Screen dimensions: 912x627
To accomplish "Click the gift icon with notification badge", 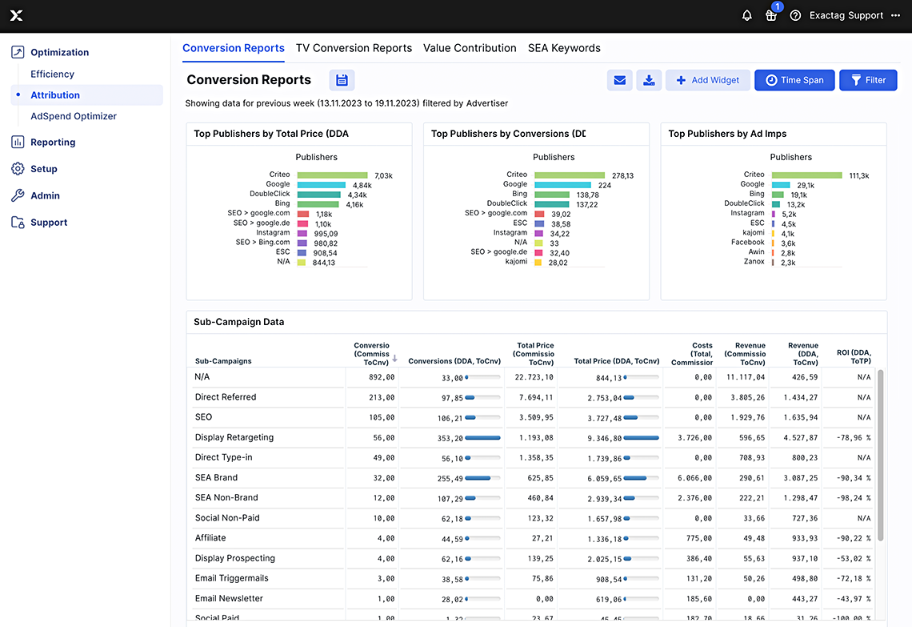I will click(770, 15).
